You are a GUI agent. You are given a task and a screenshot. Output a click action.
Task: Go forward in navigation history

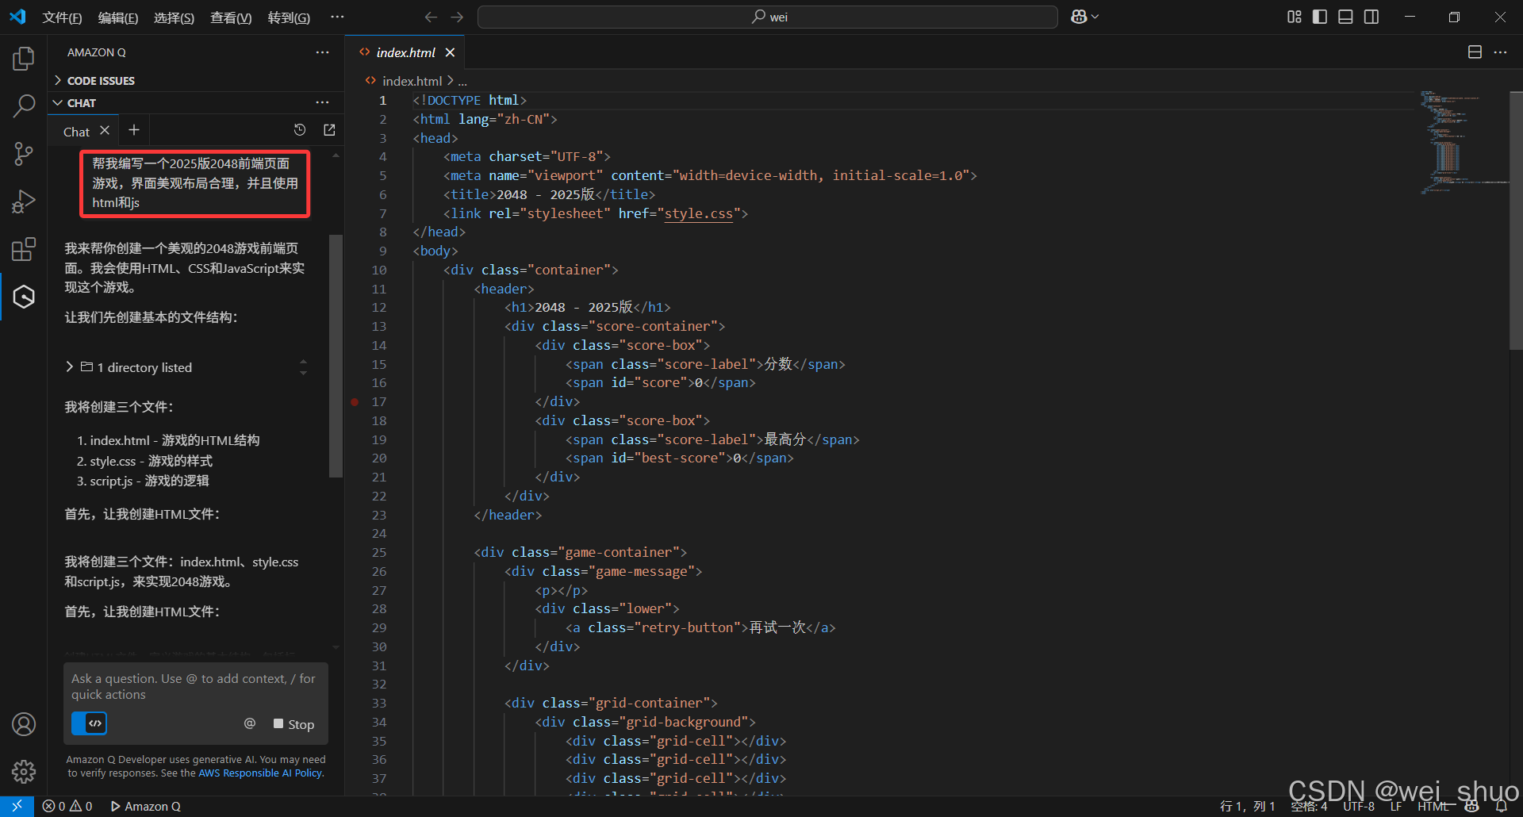pos(457,17)
